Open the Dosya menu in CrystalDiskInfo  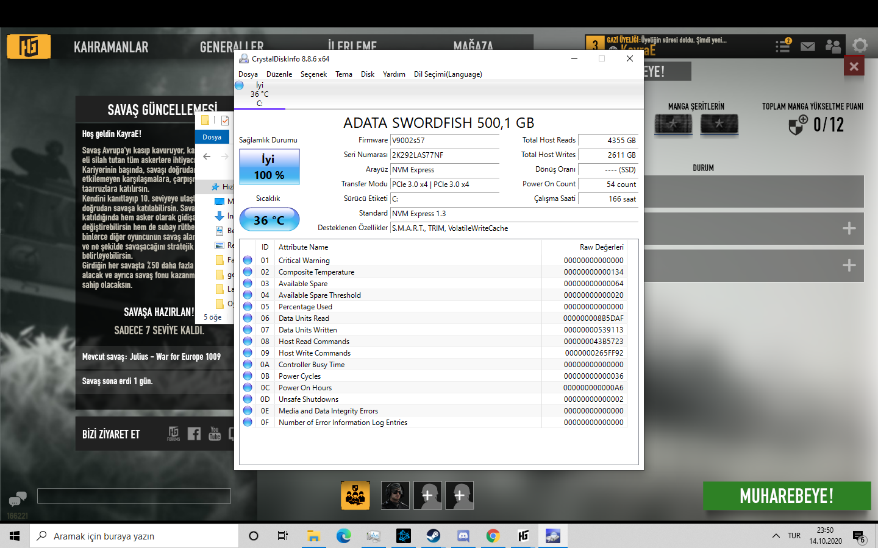[248, 74]
